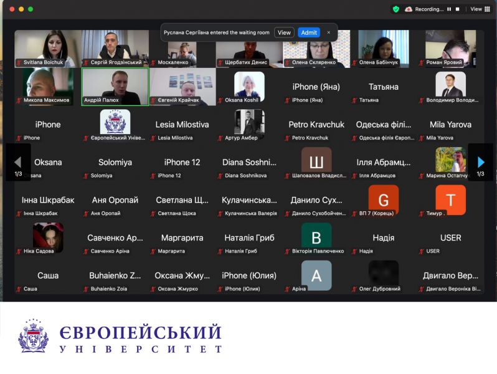
Task: Dismiss the waiting room notification
Action: 329,32
